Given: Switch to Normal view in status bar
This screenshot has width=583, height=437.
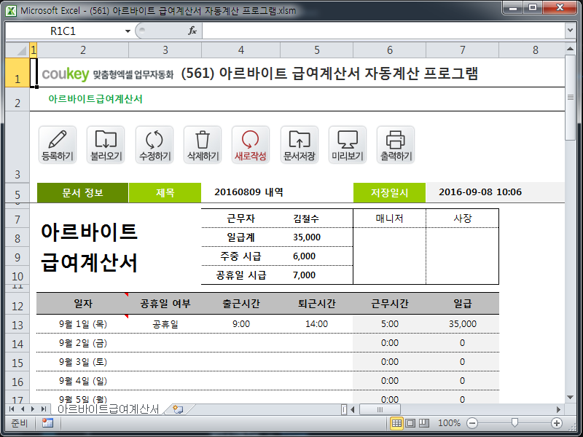Looking at the screenshot, I should click(396, 423).
